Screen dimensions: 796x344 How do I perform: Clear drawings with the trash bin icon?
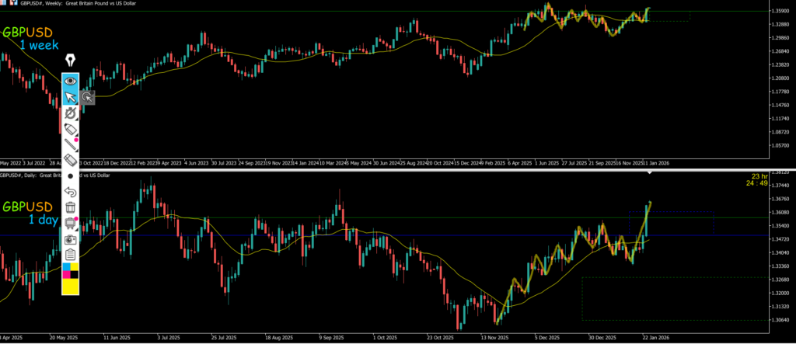(71, 207)
